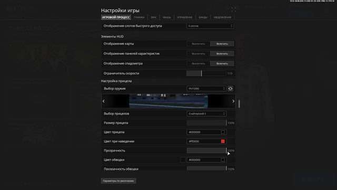Set Отображение карты to Выключить
Screen dimensions: 337x190
(199, 44)
